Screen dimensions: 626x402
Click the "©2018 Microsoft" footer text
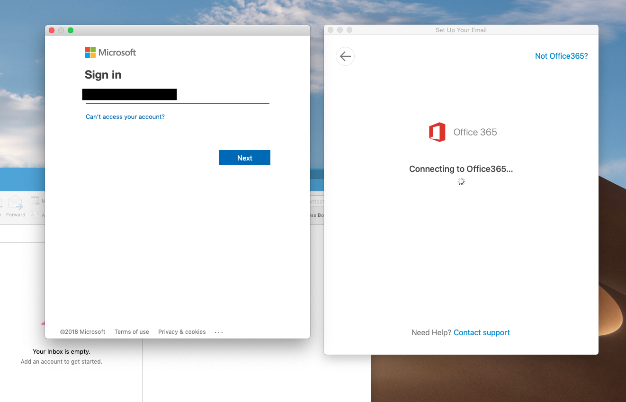pyautogui.click(x=83, y=332)
